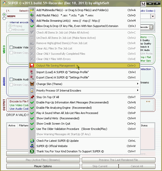Select the first radio button beside WEBM

click(4, 14)
